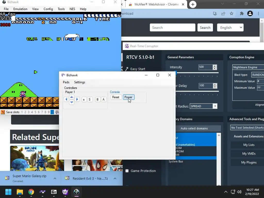
Task: Select save slot 3 in Bizhawk
Action: click(x=29, y=112)
